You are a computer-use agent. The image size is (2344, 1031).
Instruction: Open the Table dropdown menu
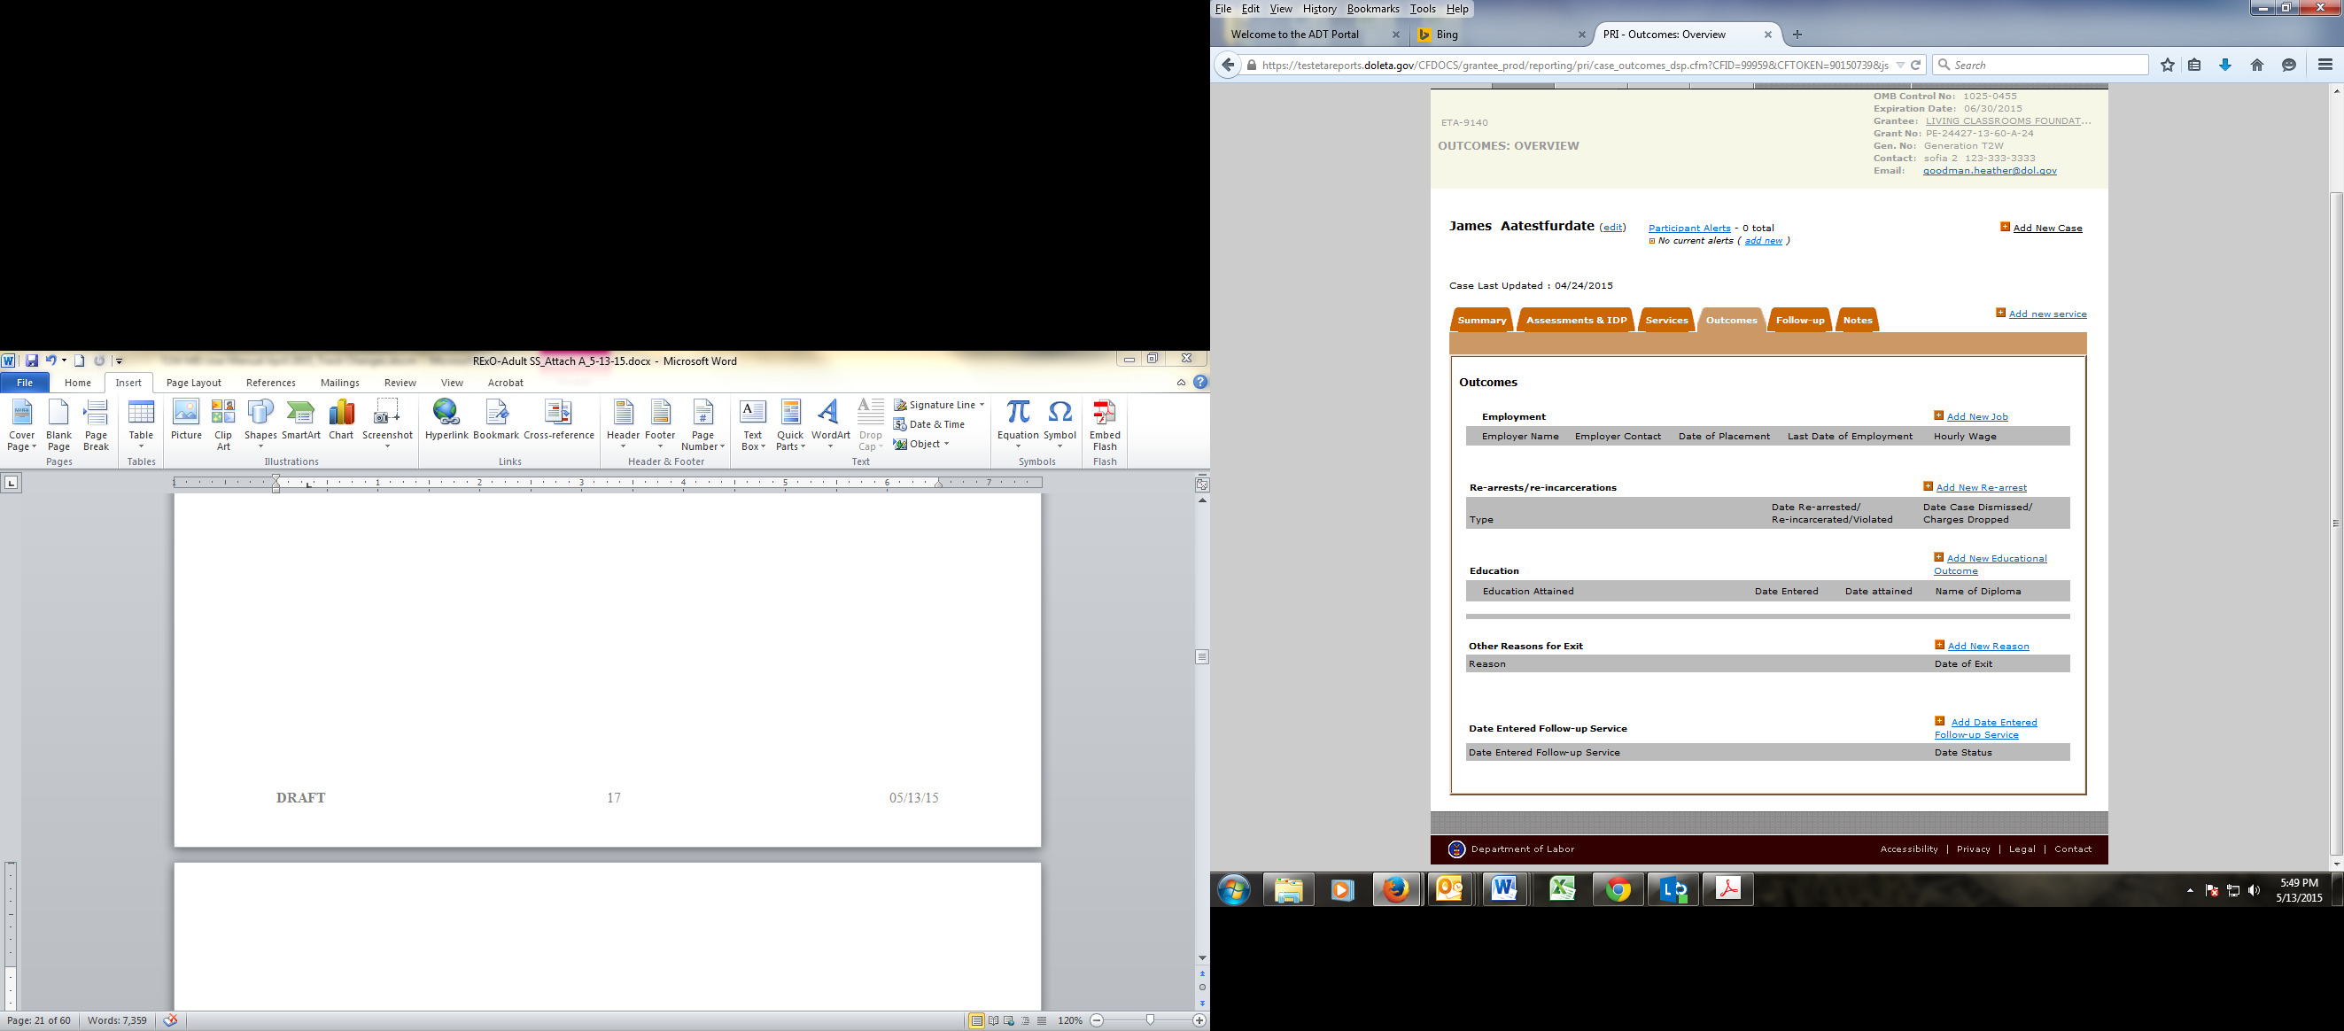tap(141, 425)
